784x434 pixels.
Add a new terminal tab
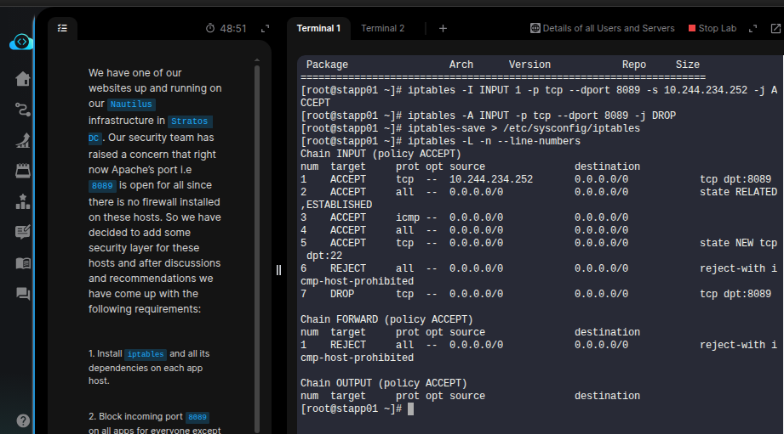pos(443,28)
